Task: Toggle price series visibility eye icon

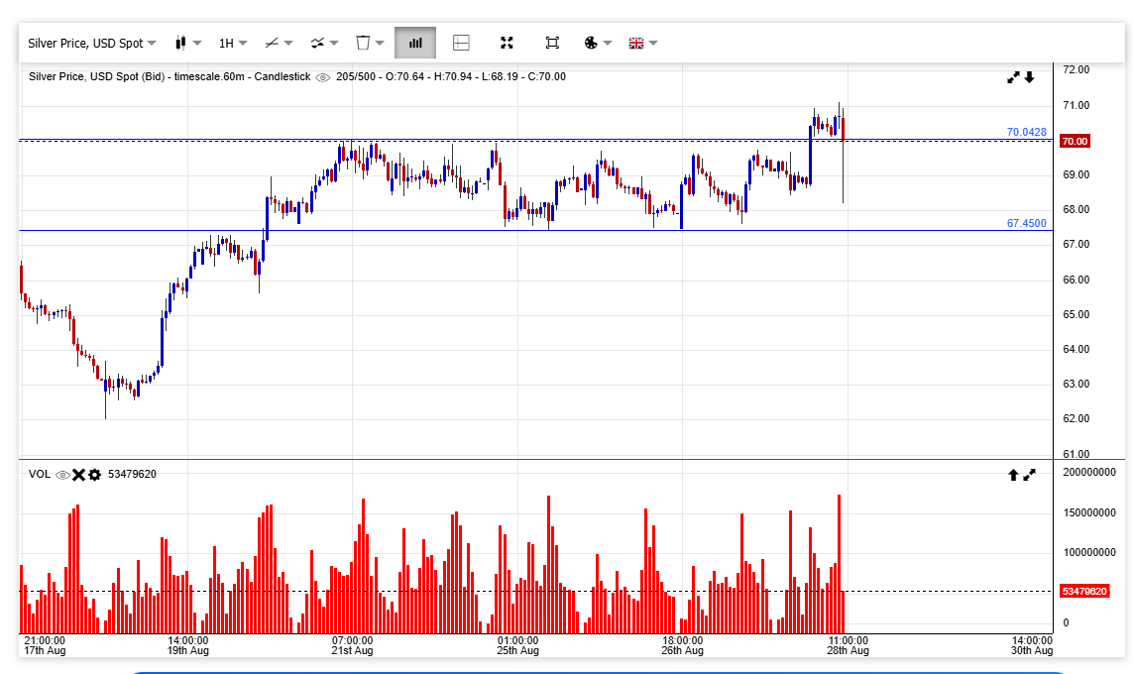Action: (323, 77)
